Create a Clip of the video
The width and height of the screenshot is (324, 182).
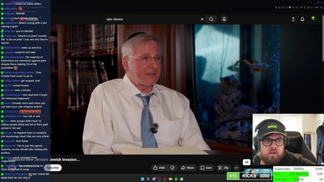[224, 168]
